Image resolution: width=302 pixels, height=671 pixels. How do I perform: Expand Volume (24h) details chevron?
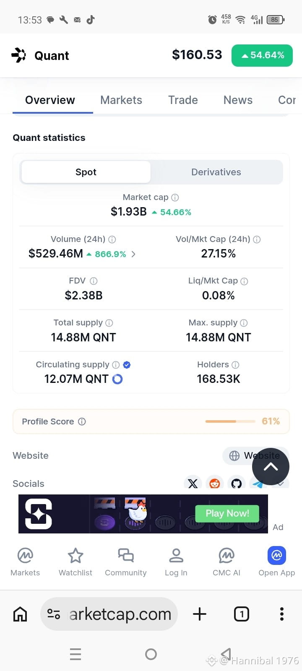click(x=133, y=254)
